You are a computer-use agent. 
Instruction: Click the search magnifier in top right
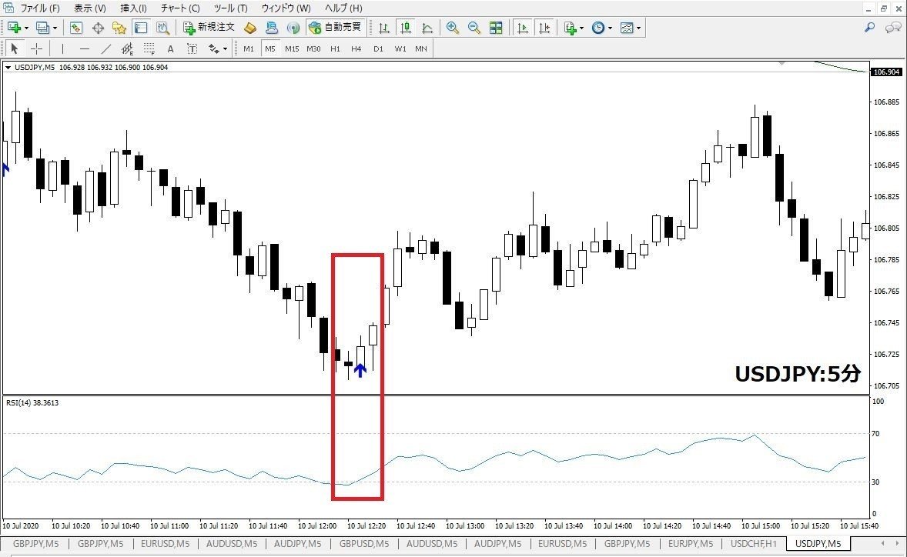click(869, 27)
